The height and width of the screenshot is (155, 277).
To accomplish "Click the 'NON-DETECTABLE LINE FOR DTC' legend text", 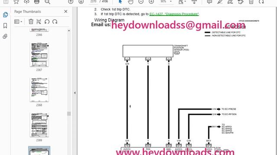I will pos(229,35).
